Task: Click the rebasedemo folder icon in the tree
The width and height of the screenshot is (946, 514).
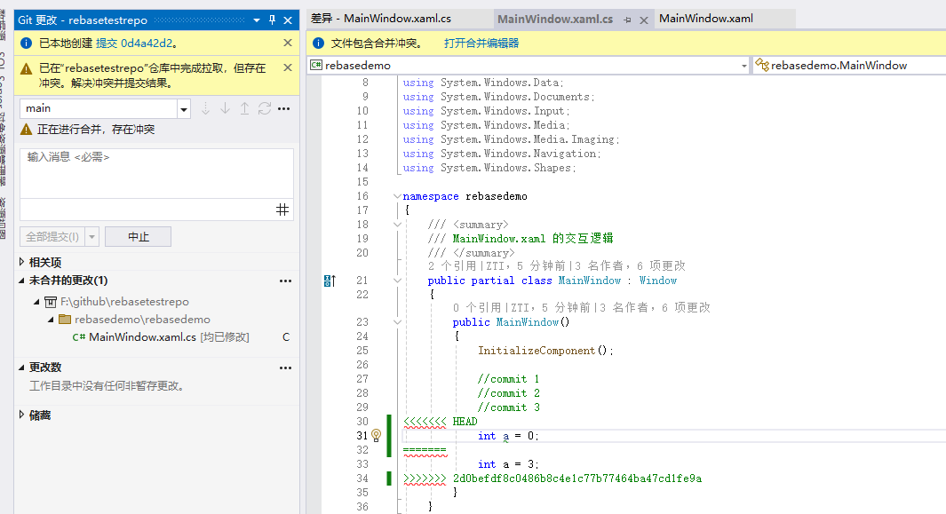Action: [x=65, y=319]
